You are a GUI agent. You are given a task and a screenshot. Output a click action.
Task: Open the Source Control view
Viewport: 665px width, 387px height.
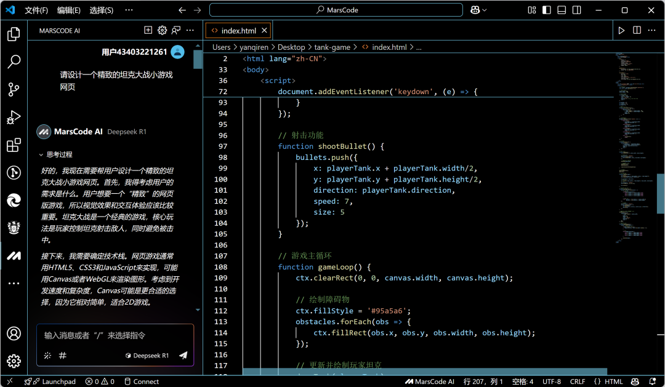[x=14, y=90]
